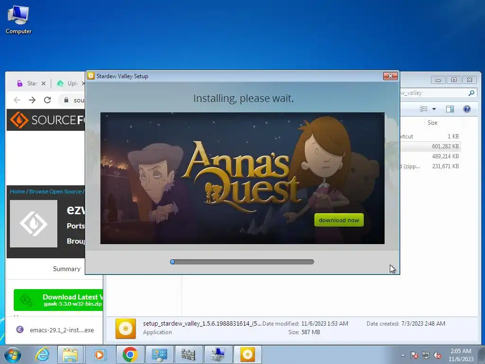Open the firewall brick-wall taskbar item
This screenshot has height=364, width=485.
(189, 355)
